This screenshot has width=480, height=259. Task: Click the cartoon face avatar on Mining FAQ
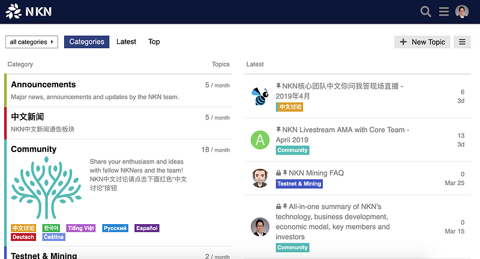(260, 178)
